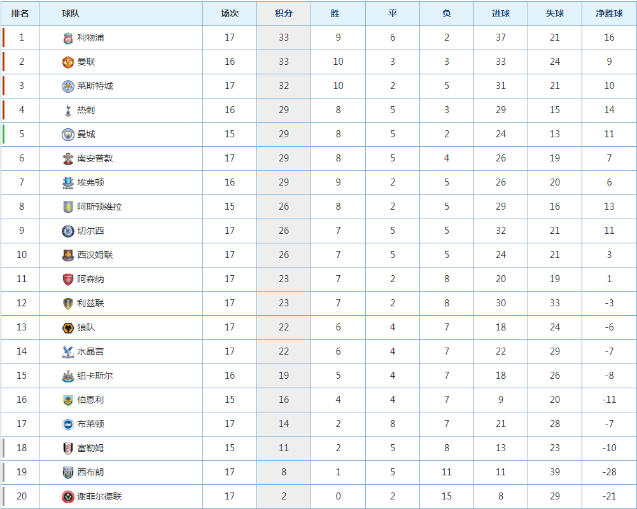Click the Sheffield United crest icon
This screenshot has height=509, width=637.
68,496
